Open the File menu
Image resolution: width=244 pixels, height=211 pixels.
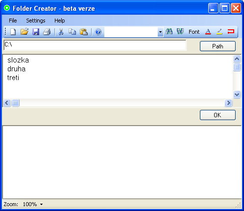tap(13, 21)
